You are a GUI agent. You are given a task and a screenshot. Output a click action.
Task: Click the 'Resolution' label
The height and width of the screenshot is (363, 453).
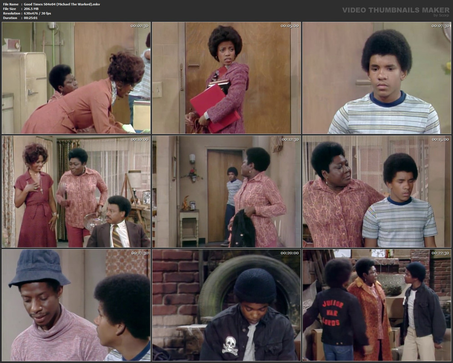point(11,13)
